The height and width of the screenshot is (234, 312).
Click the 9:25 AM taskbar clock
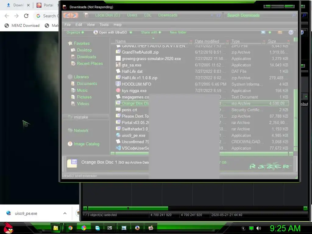point(285,228)
